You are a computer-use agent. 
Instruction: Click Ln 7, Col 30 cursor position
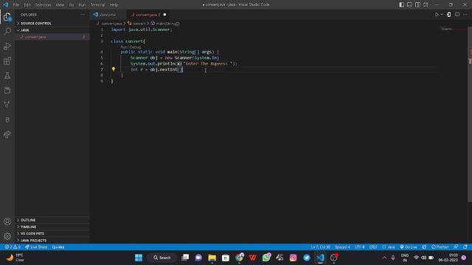pyautogui.click(x=320, y=247)
